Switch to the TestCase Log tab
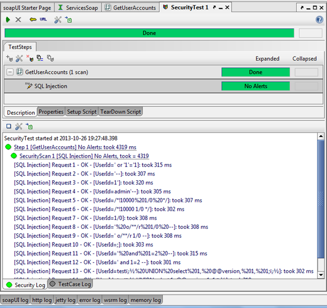This screenshot has height=308, width=327. pyautogui.click(x=71, y=284)
